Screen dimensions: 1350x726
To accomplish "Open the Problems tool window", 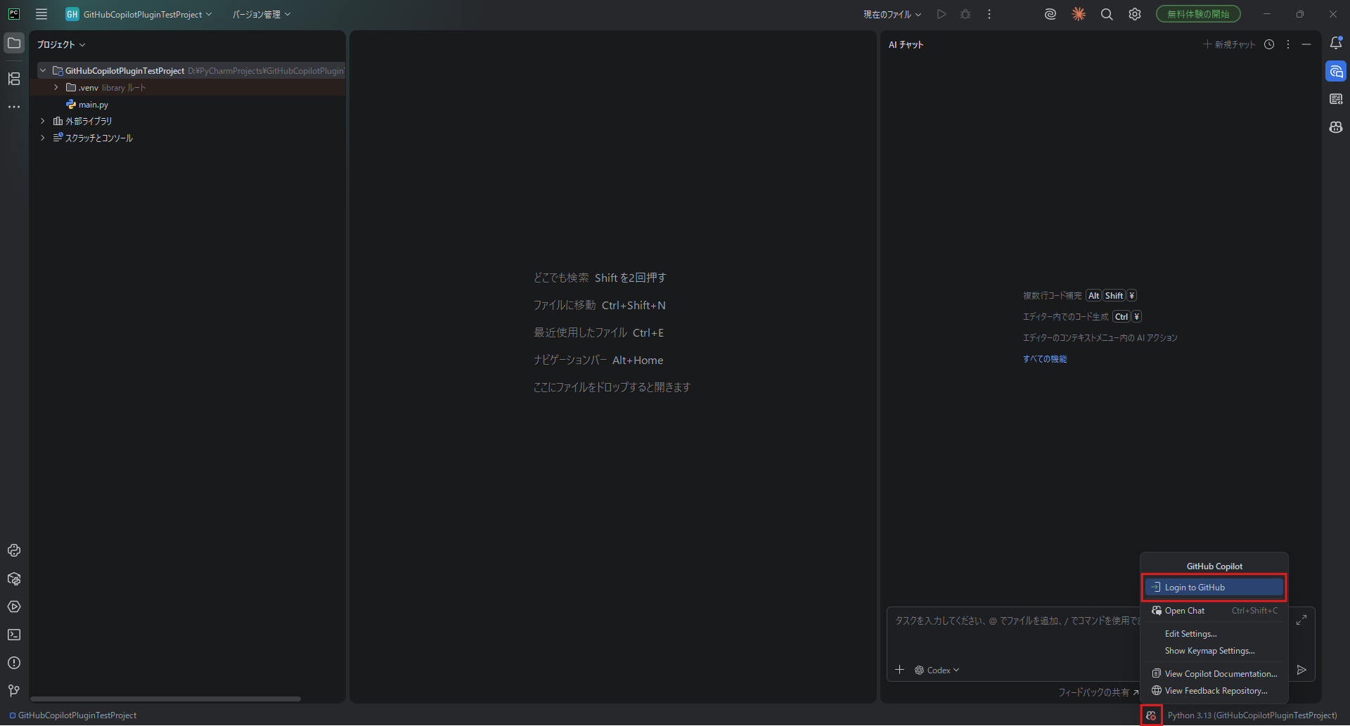I will click(14, 663).
